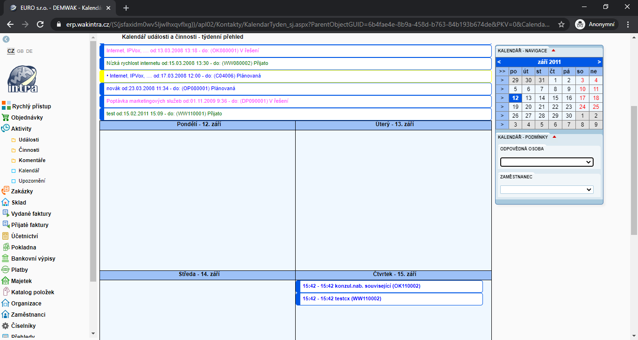This screenshot has height=340, width=638.
Task: Click the browser page reload button
Action: tap(40, 24)
